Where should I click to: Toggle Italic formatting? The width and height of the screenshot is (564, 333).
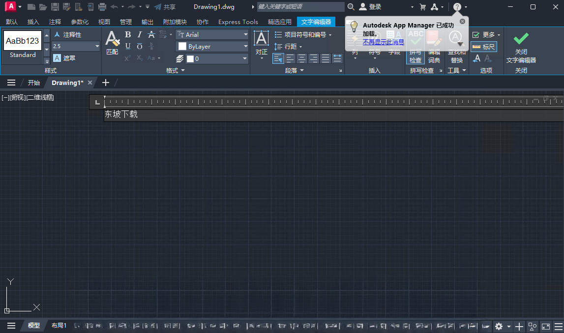point(140,34)
